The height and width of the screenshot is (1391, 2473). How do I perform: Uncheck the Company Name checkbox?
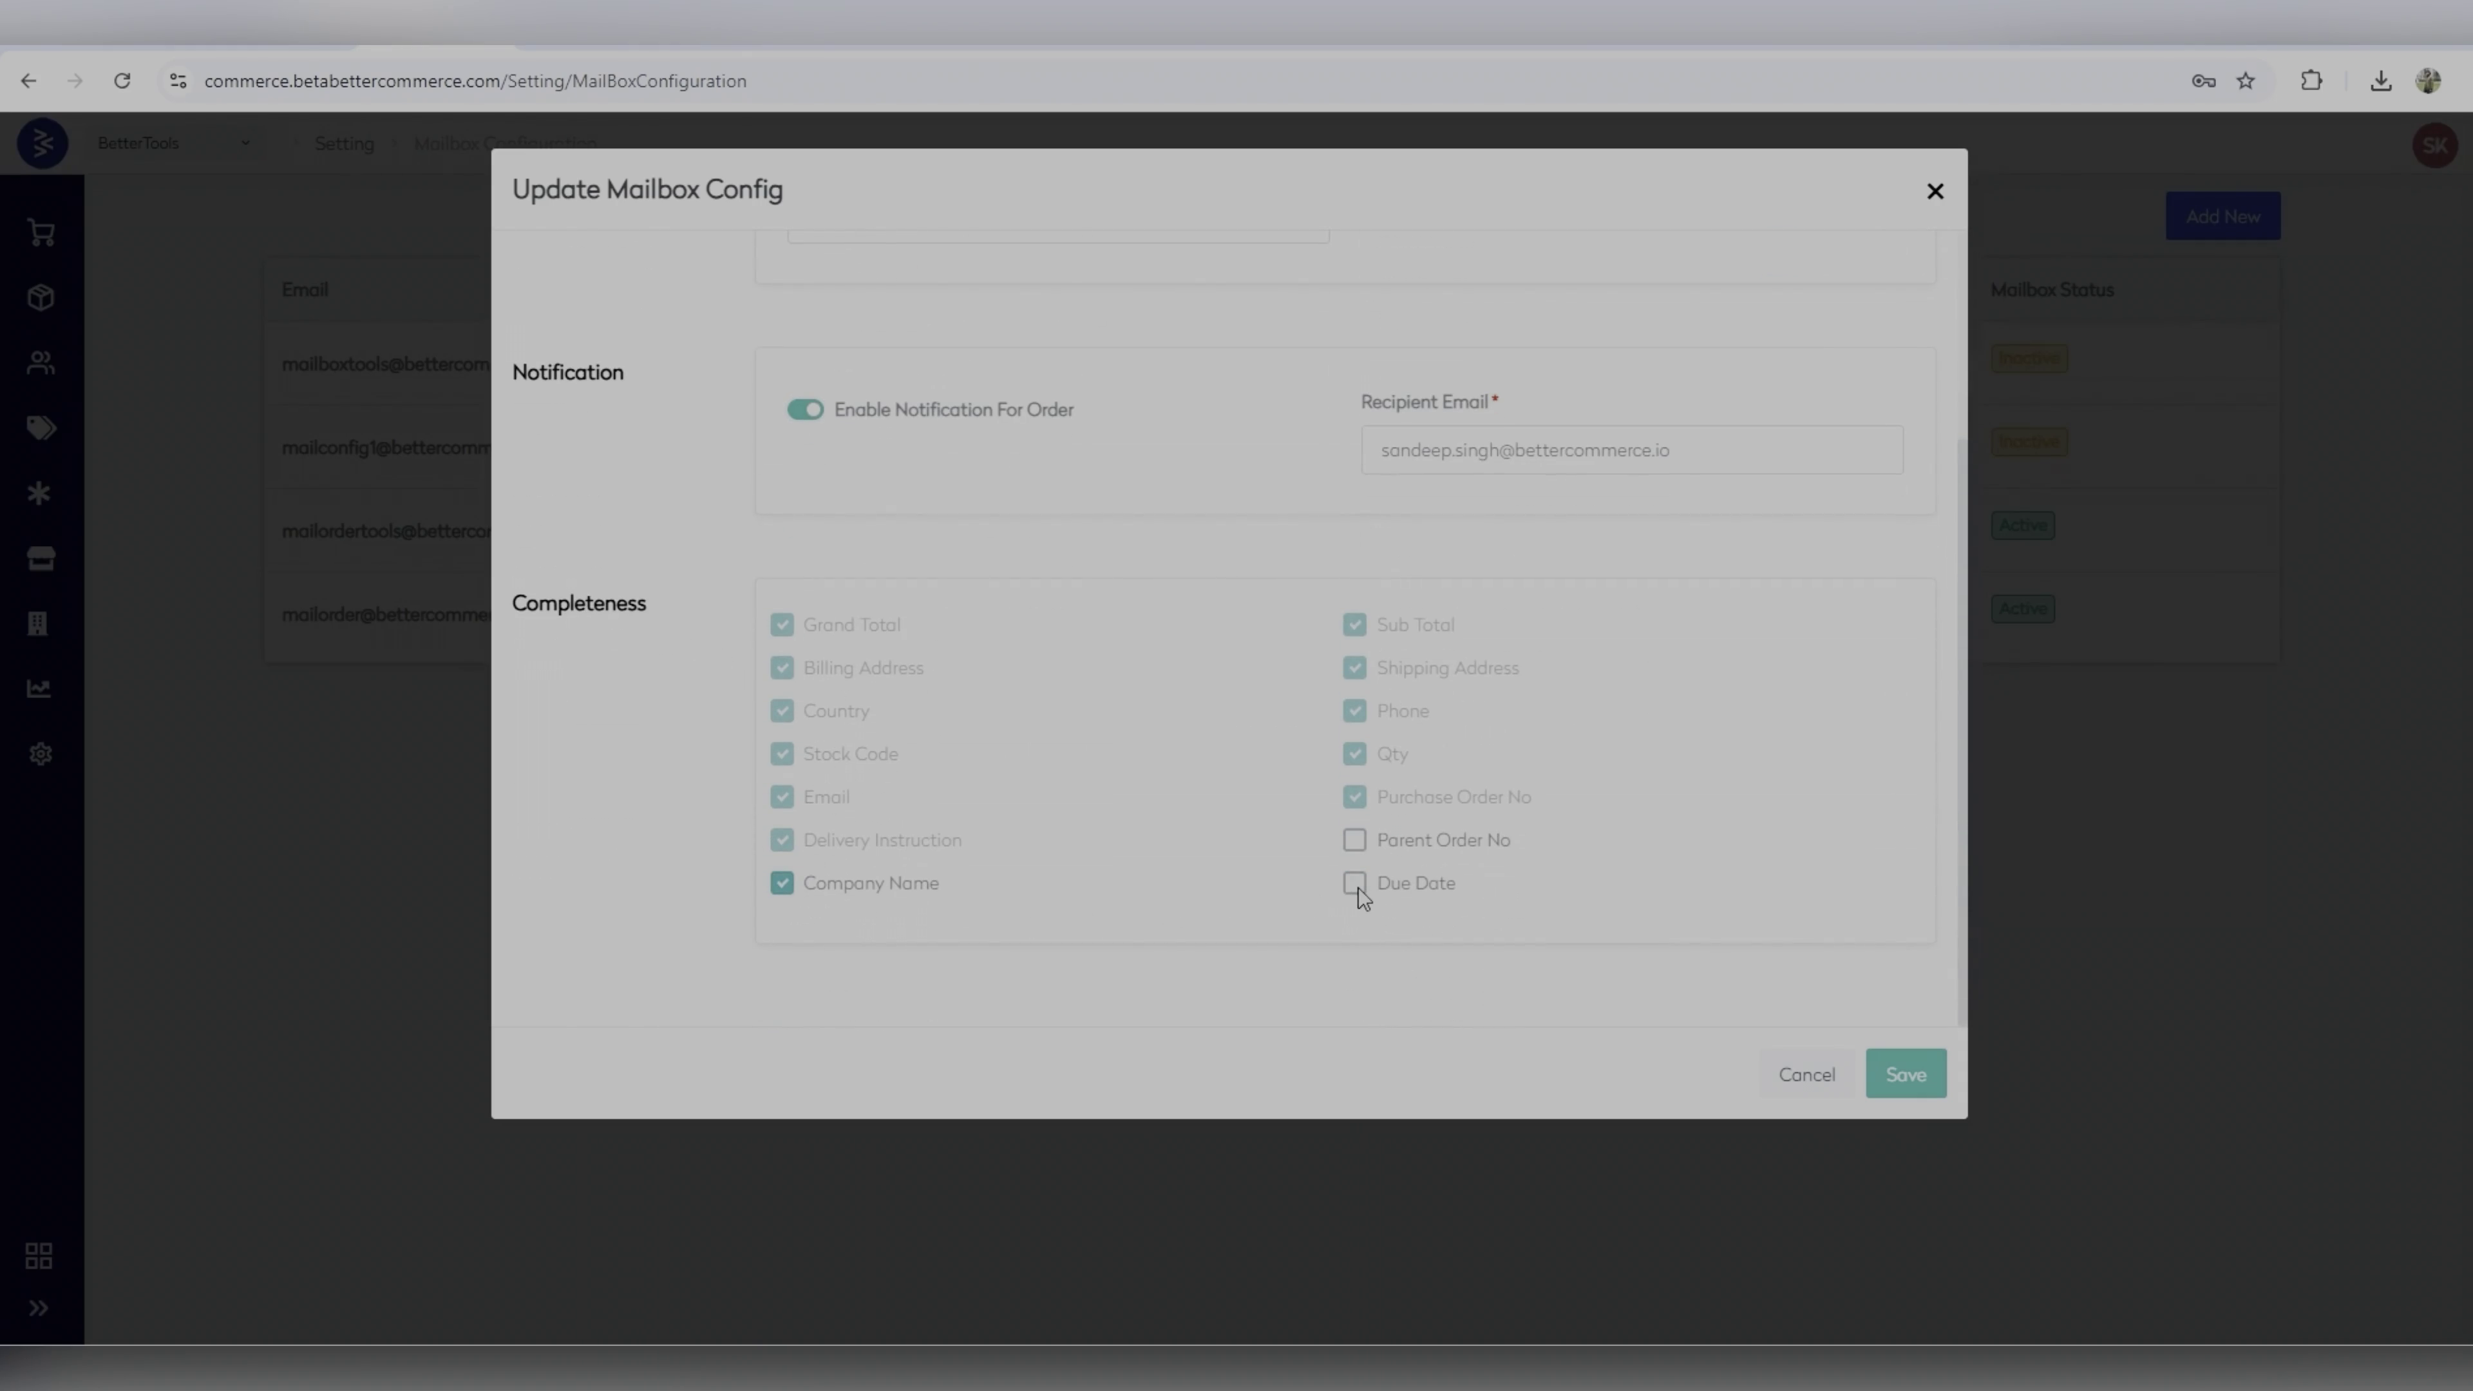click(781, 883)
